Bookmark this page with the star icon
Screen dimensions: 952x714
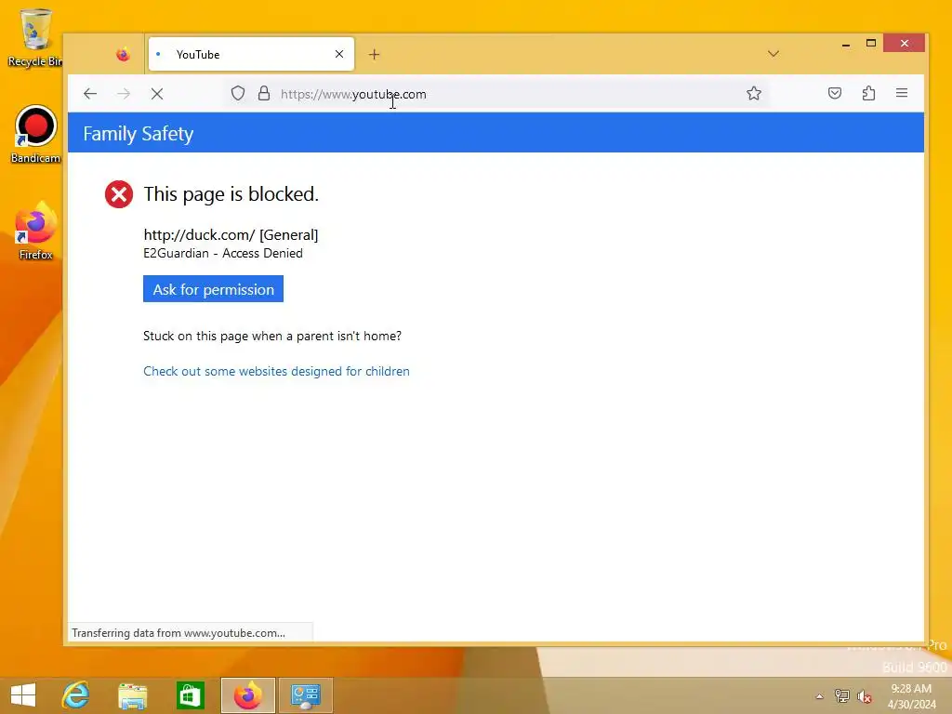coord(753,94)
